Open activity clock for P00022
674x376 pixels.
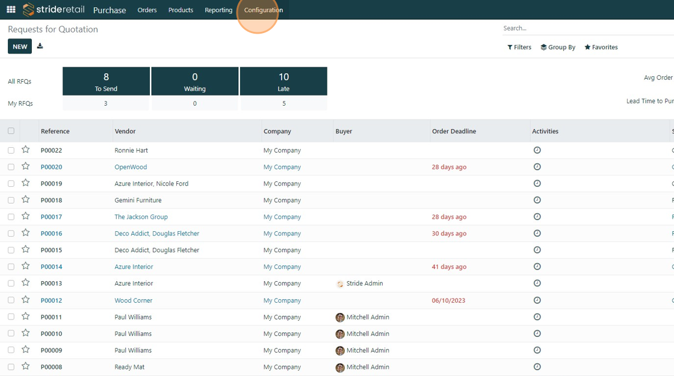pos(537,150)
